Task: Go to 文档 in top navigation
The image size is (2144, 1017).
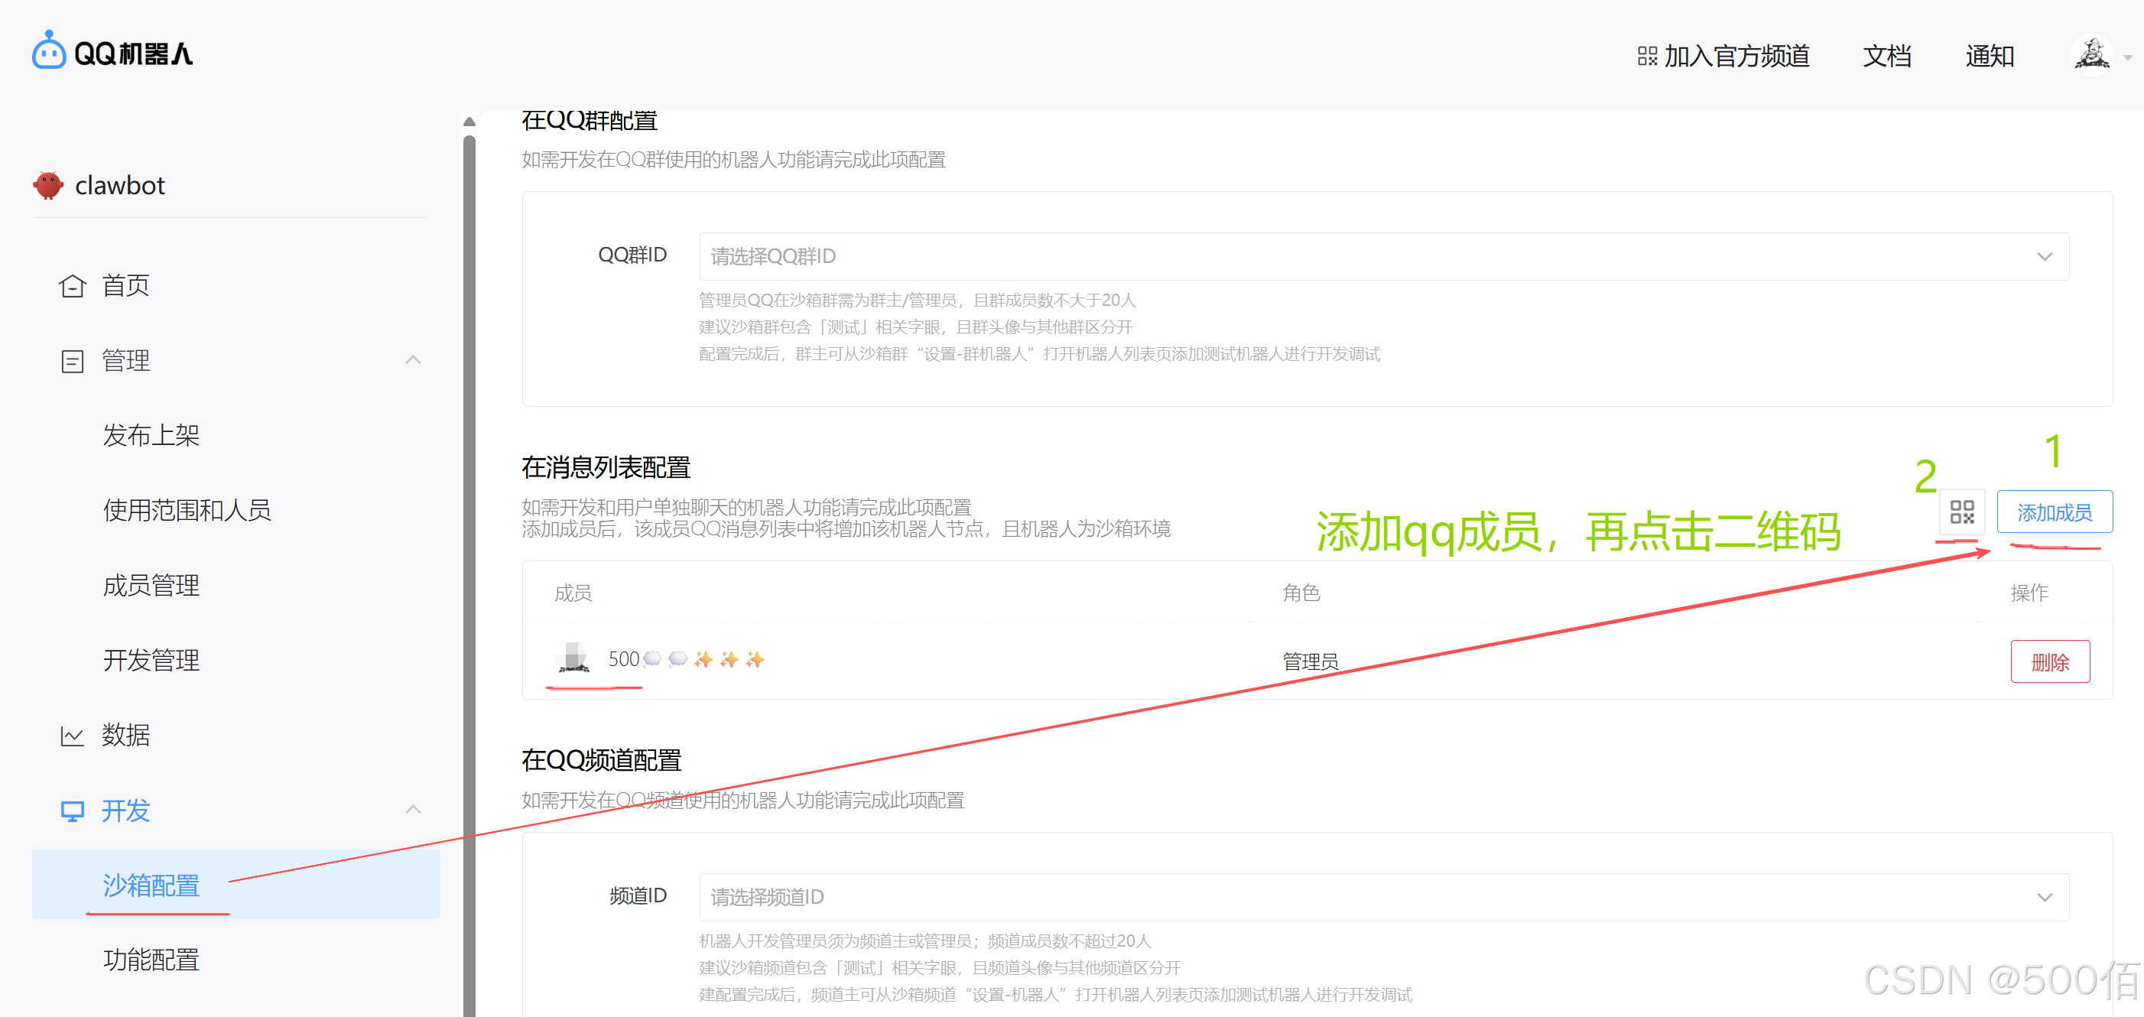Action: 1886,56
